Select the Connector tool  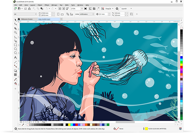[15, 66]
